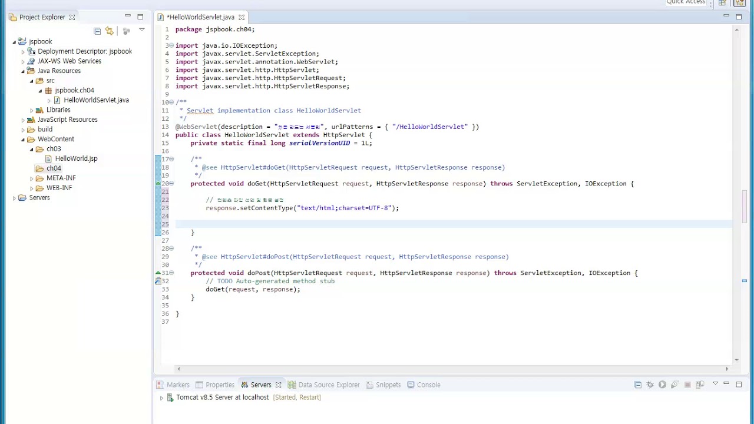This screenshot has width=754, height=424.
Task: Click Open Perspective icon near Quick Access
Action: click(722, 3)
